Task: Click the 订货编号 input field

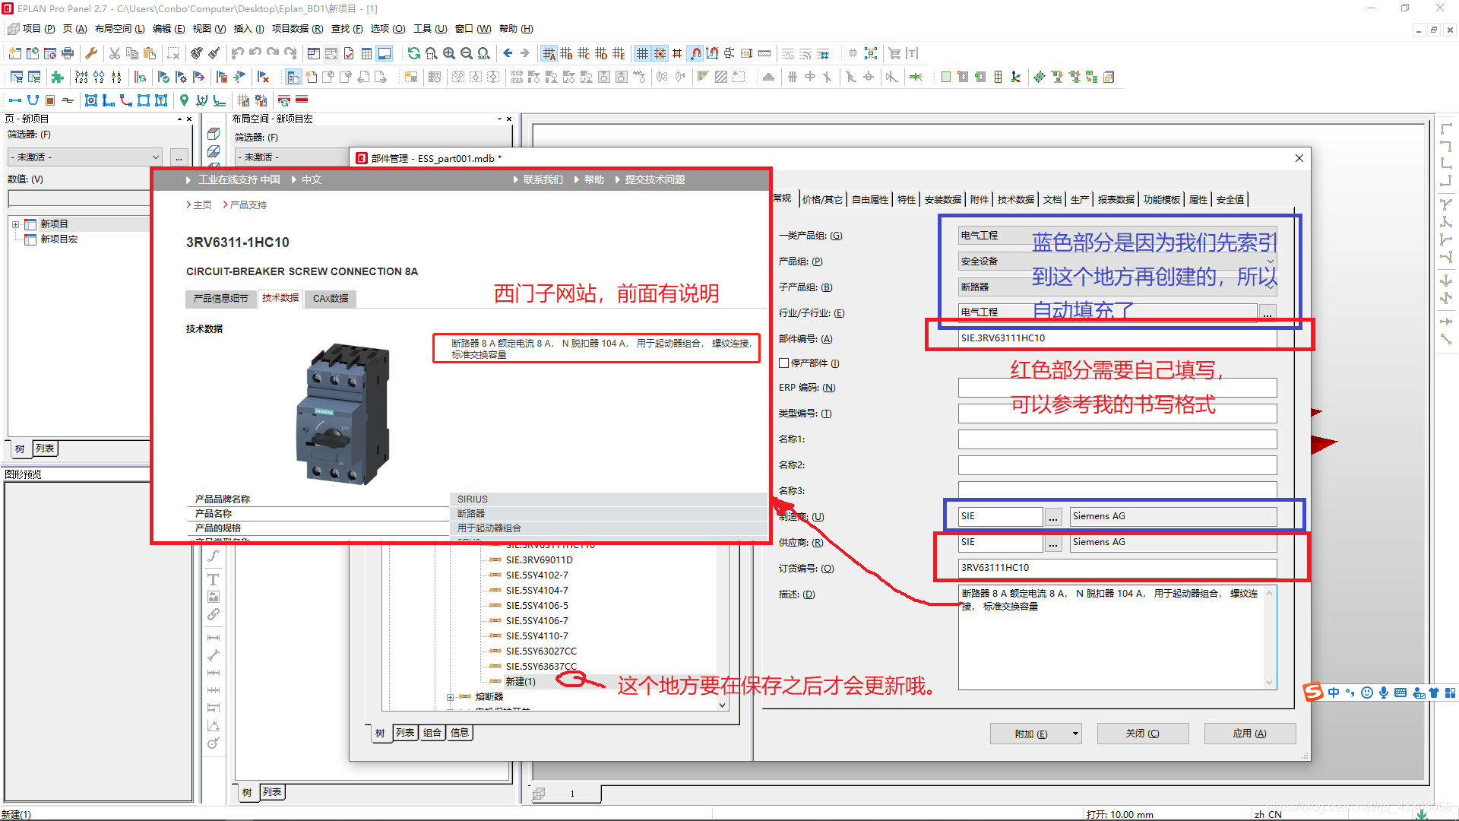Action: [1117, 568]
